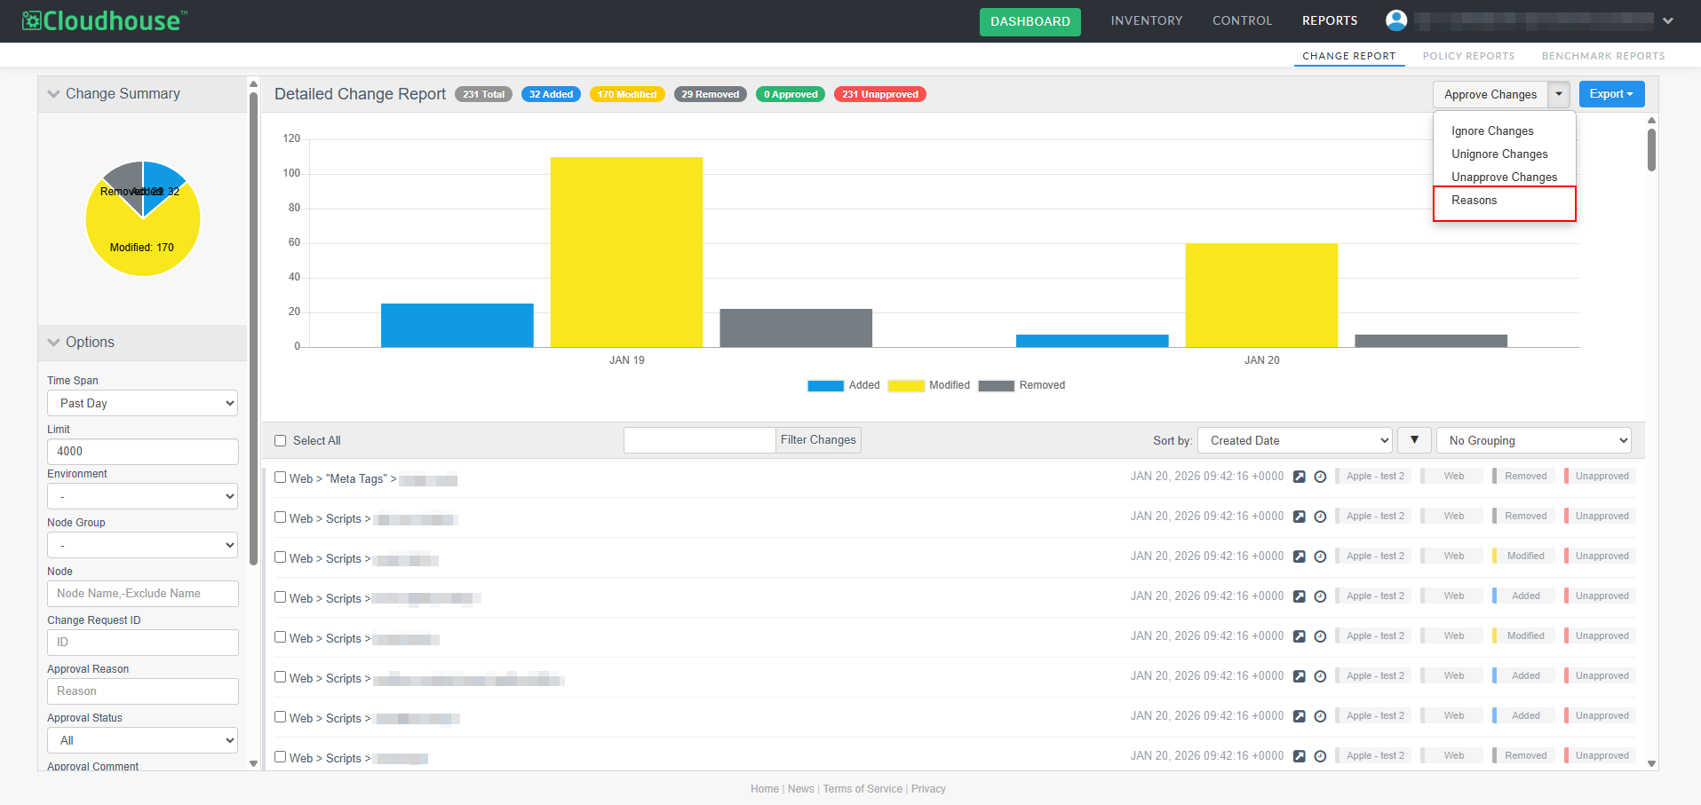This screenshot has height=805, width=1701.
Task: Choose Reasons from the dropdown menu
Action: tap(1474, 201)
